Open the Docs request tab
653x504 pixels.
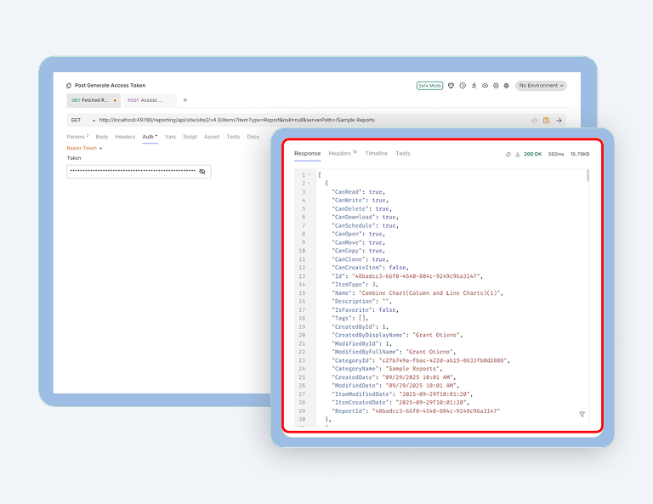coord(253,137)
